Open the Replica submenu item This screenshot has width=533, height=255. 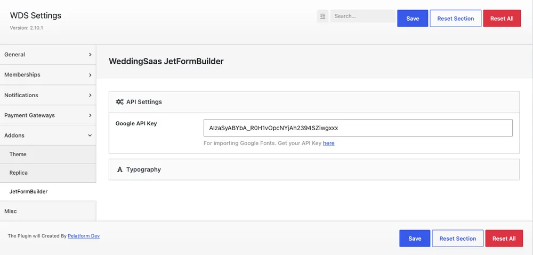click(x=48, y=173)
